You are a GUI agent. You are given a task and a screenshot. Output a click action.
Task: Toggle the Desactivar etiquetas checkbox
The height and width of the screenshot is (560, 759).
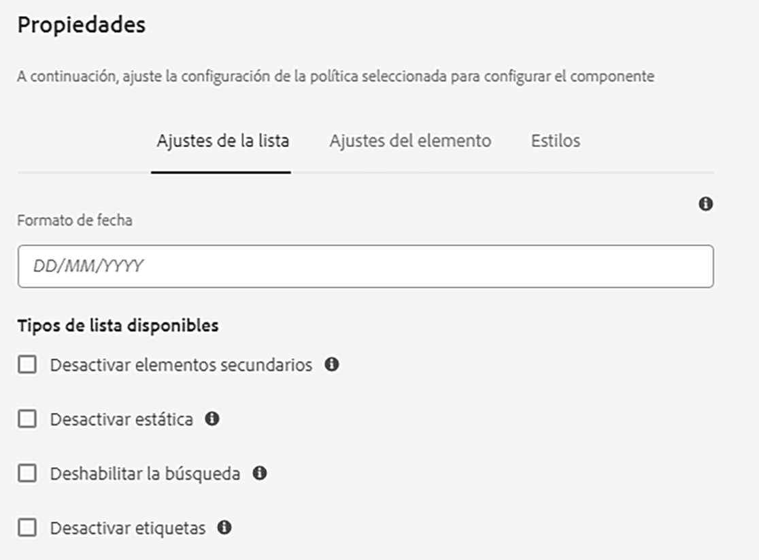27,527
